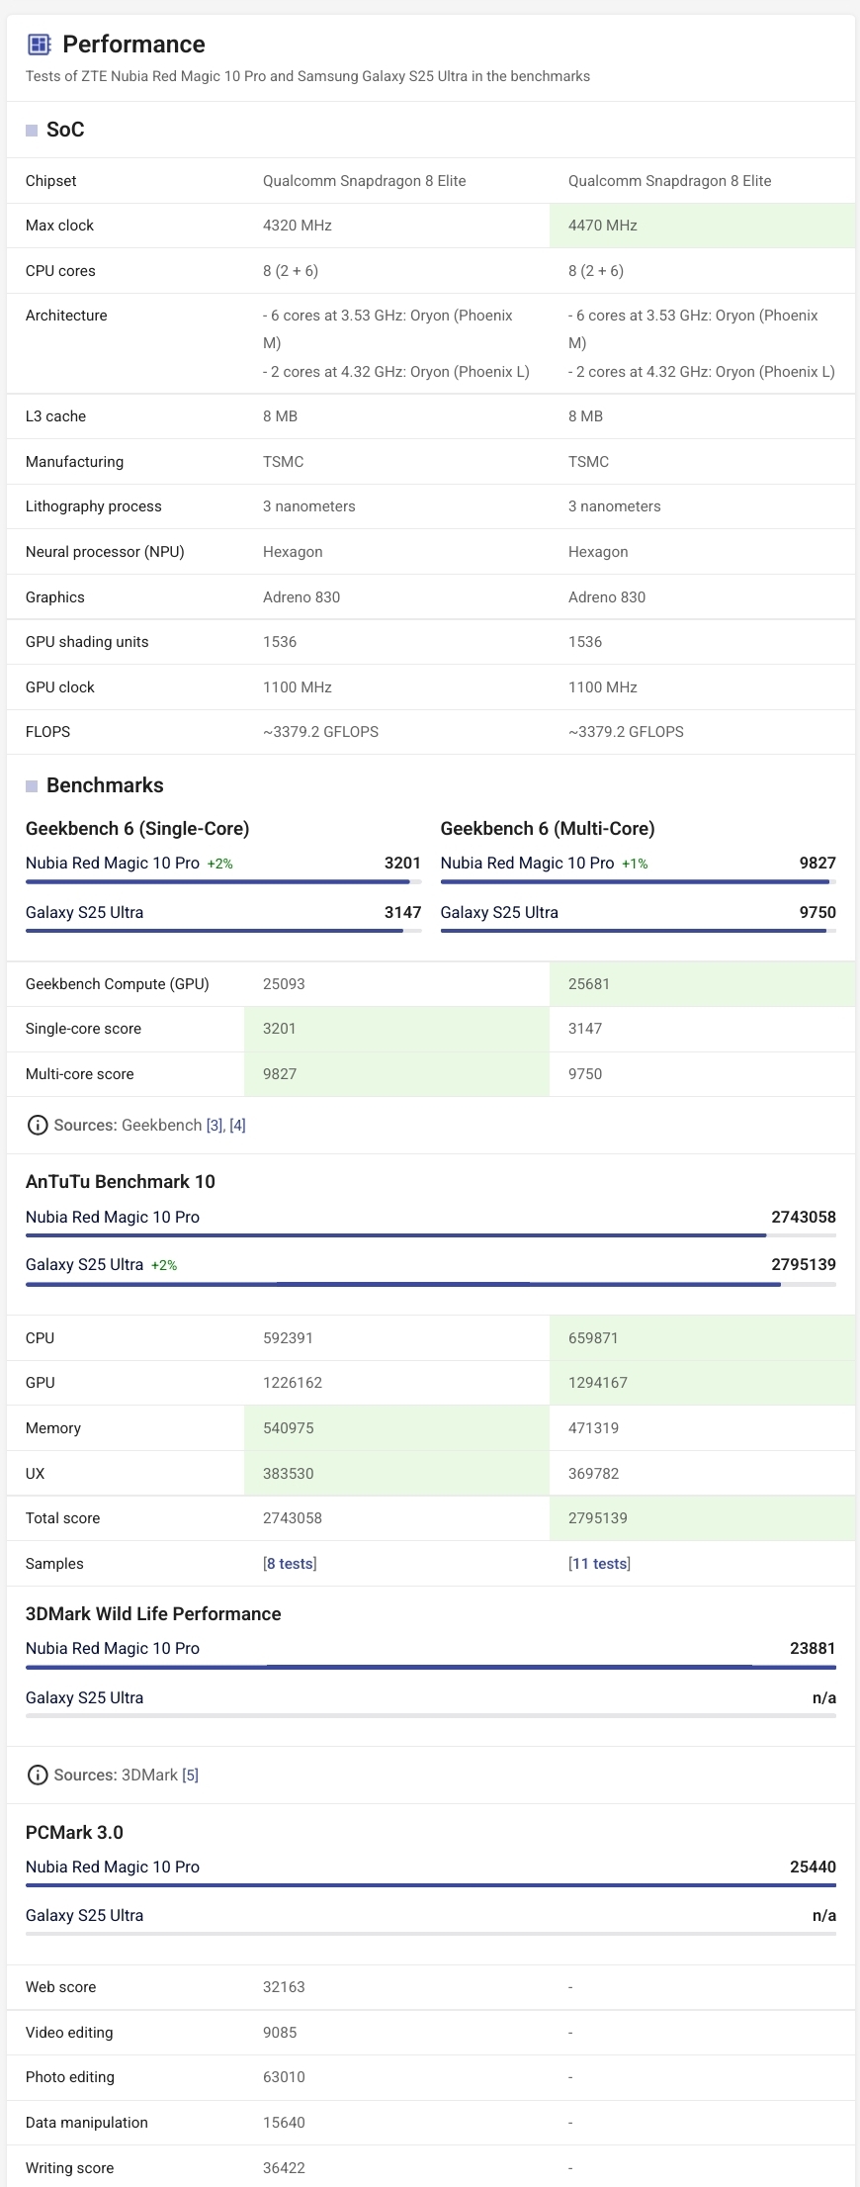Select the AnTuTu UX score 383530
This screenshot has height=2187, width=860.
pos(288,1474)
